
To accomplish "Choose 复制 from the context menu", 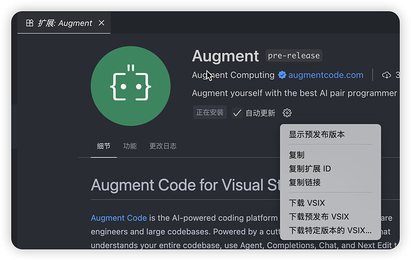I will pyautogui.click(x=330, y=155).
